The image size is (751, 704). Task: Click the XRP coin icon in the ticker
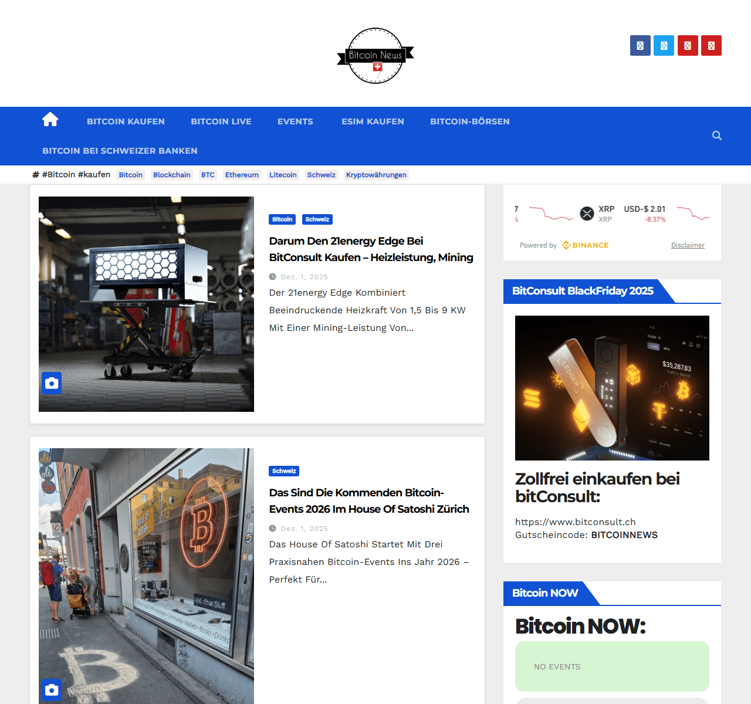[587, 214]
